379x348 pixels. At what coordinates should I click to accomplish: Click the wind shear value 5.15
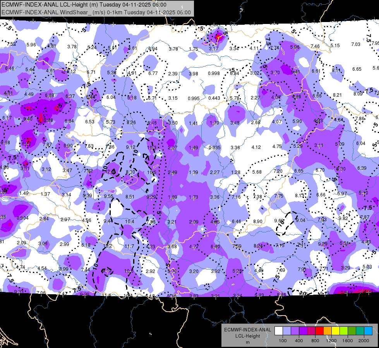point(335,45)
